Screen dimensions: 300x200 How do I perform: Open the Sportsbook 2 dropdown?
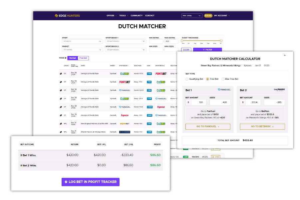(126, 50)
